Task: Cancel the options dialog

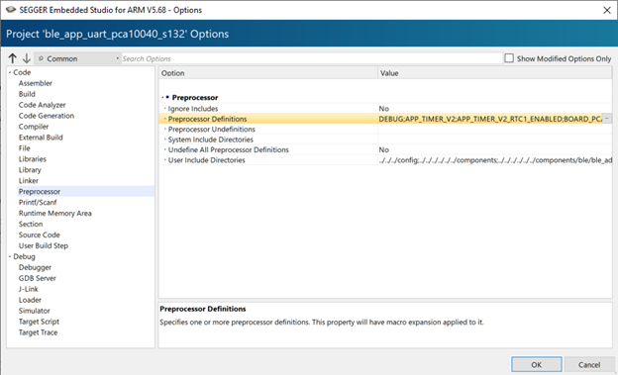Action: [589, 365]
